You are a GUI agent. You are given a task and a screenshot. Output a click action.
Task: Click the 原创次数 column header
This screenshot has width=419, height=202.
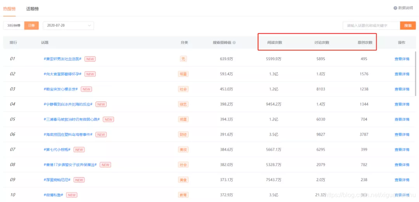[365, 42]
